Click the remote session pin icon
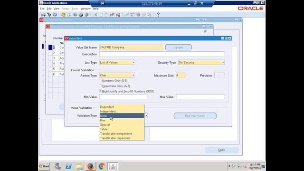The width and height of the screenshot is (304, 171). [x=102, y=3]
